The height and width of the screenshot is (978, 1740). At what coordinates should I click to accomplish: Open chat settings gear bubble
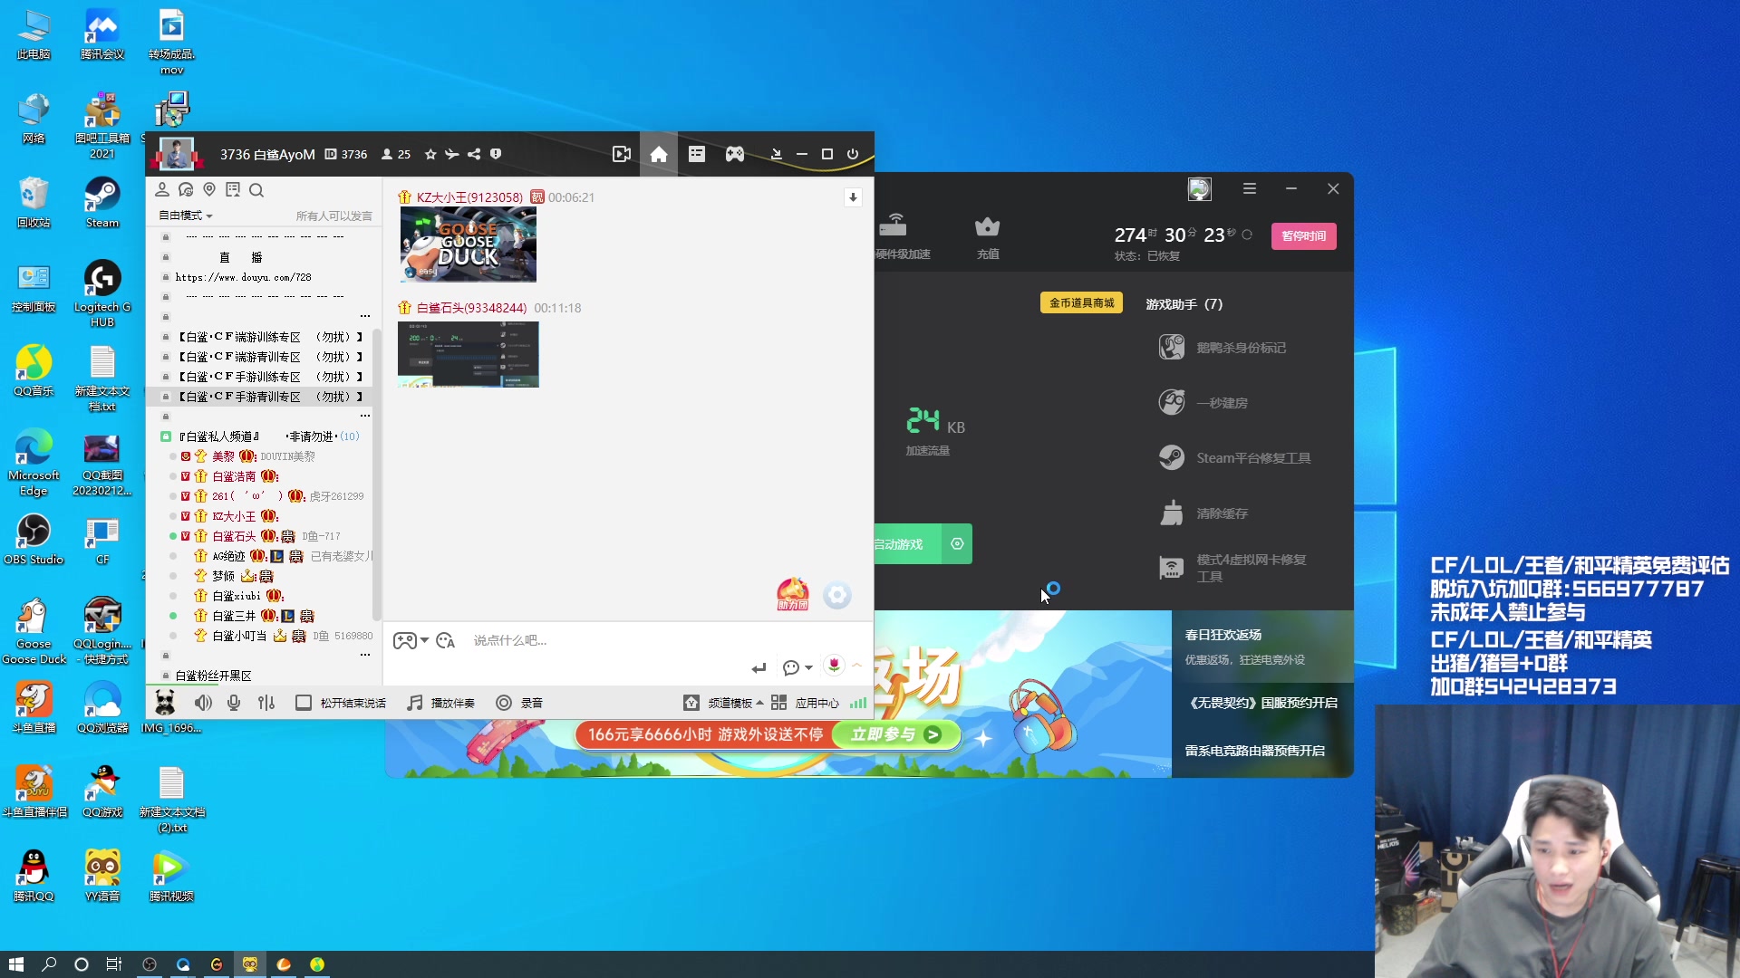837,595
